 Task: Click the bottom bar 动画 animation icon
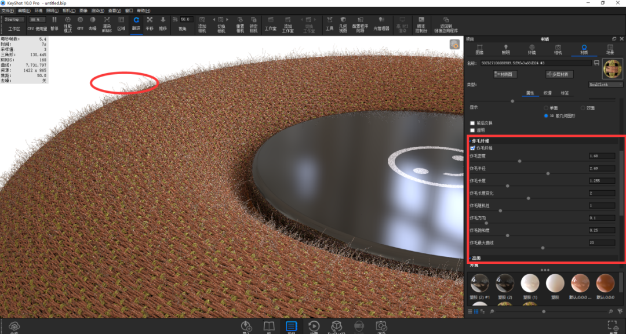pyautogui.click(x=314, y=326)
